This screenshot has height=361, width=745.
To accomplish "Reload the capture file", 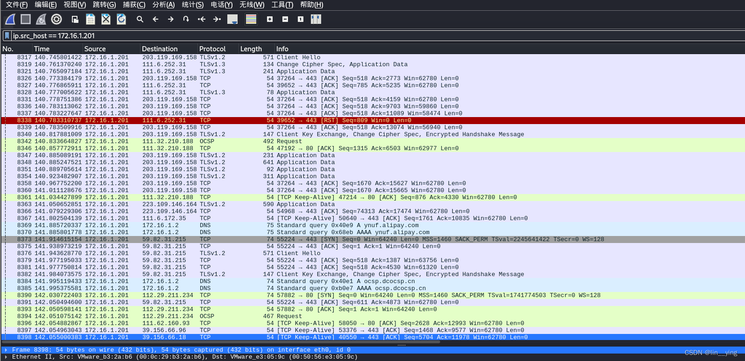I will coord(121,19).
